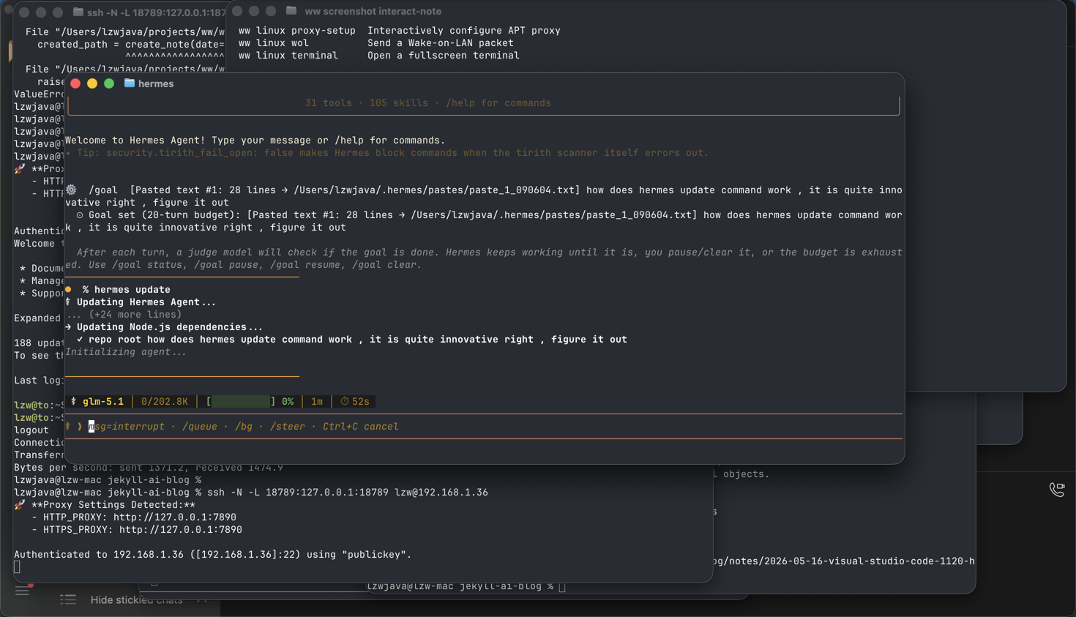Click the ssh window cursor block at bottom
Screen dimensions: 1076x617
[17, 566]
